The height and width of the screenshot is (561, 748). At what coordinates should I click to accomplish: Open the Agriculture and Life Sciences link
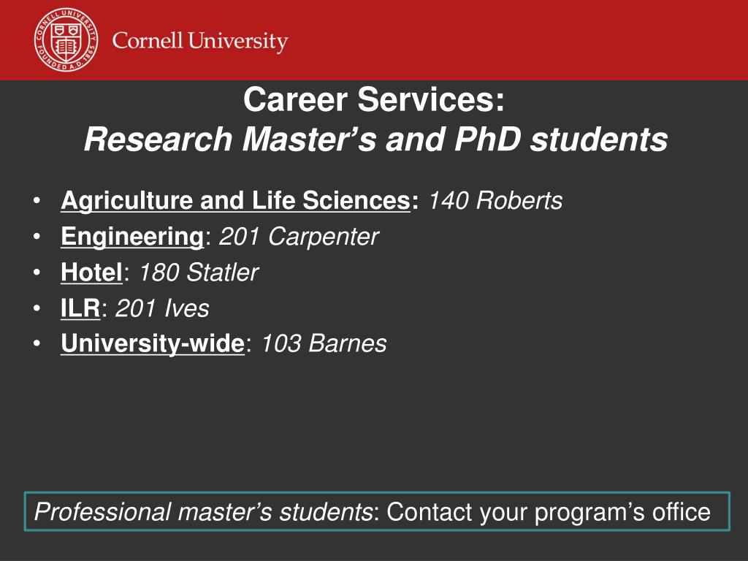click(236, 200)
